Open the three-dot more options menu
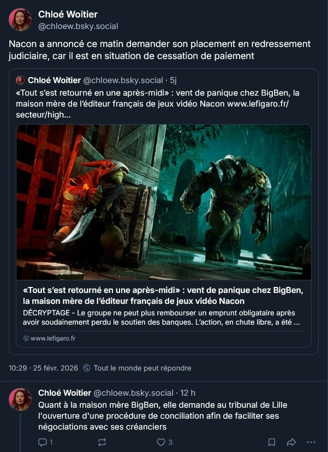Viewport: 328px width, 452px height. pos(311,442)
